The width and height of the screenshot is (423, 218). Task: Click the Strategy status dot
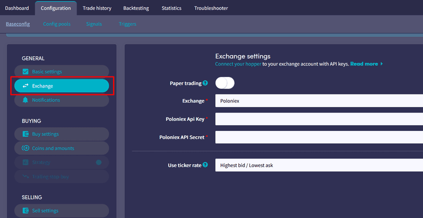[99, 163]
